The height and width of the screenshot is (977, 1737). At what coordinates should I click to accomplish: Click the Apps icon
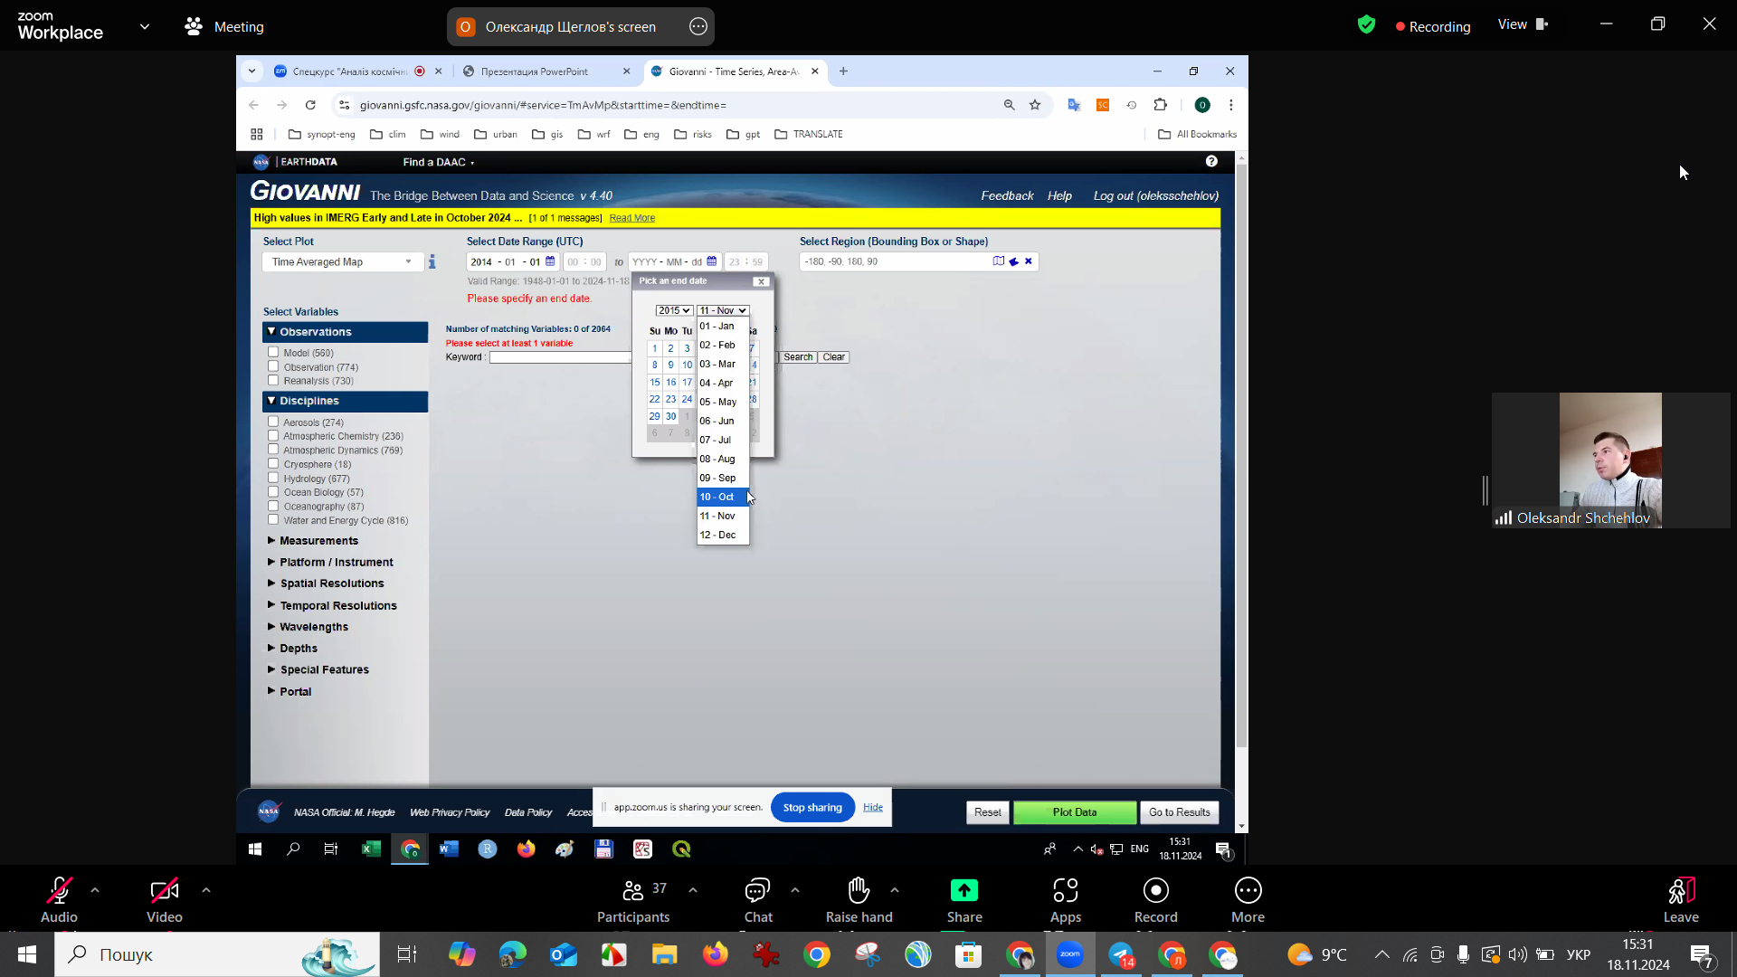click(x=1065, y=891)
